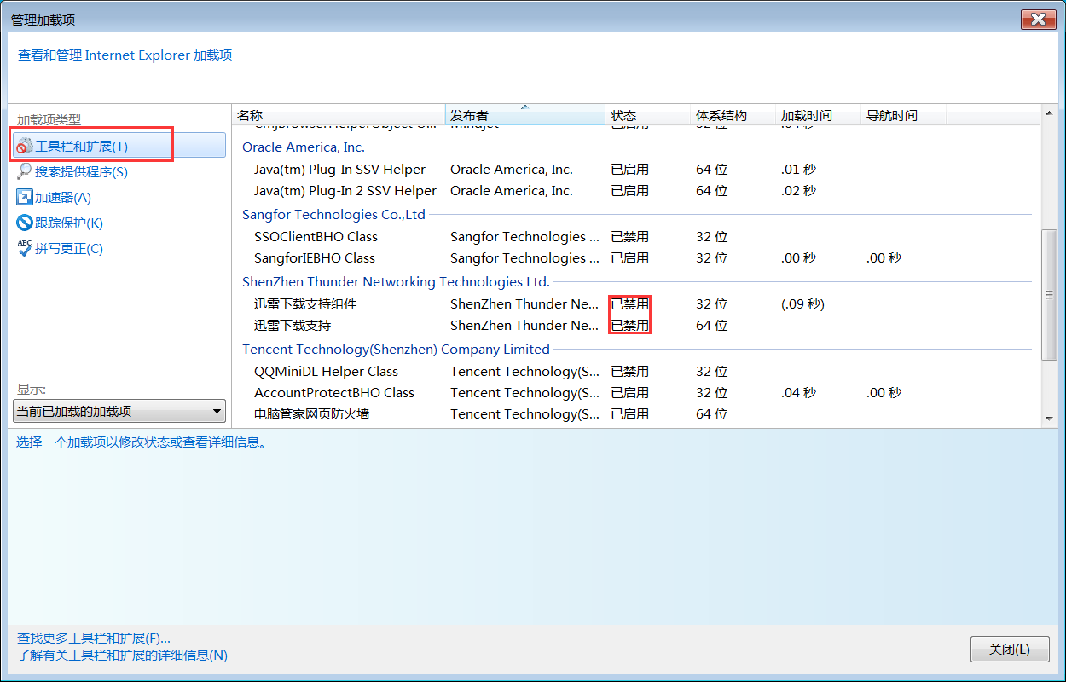
Task: Sort by 发布者 column header
Action: tap(524, 115)
